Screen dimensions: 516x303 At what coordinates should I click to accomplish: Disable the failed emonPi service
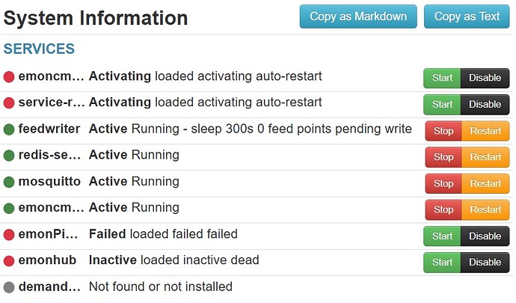point(485,236)
